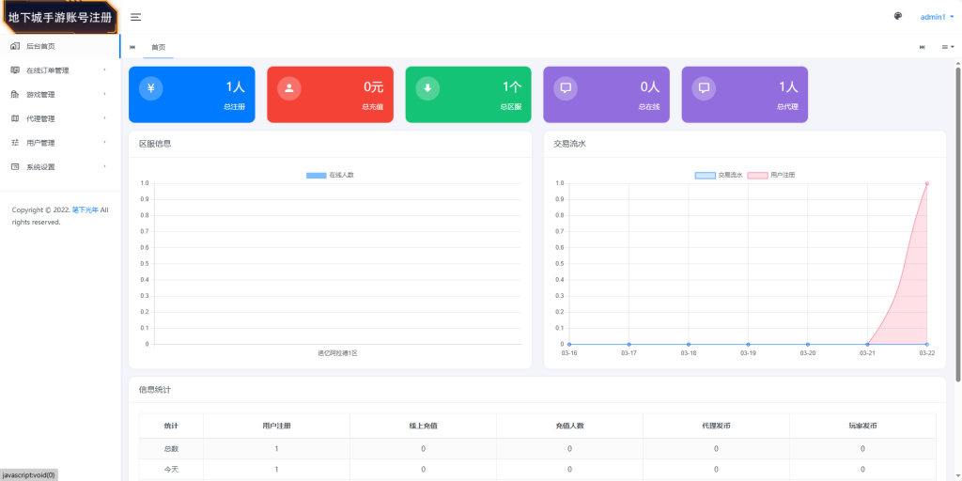This screenshot has height=481, width=962.
Task: Expand the 代理管理 chevron
Action: pos(105,117)
